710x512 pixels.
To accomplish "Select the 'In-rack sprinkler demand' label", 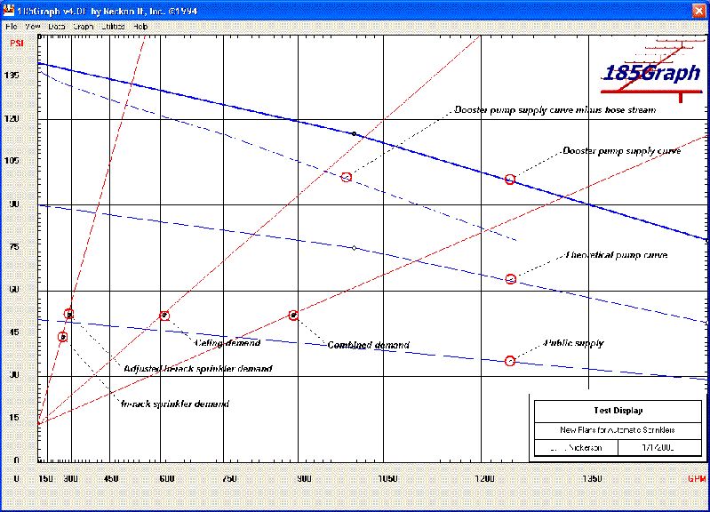I will [x=175, y=404].
